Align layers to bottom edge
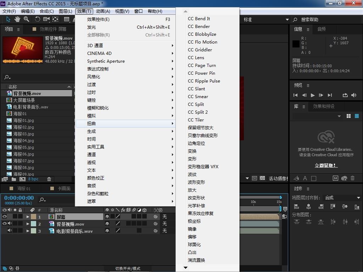The image size is (363, 272). [x=357, y=206]
